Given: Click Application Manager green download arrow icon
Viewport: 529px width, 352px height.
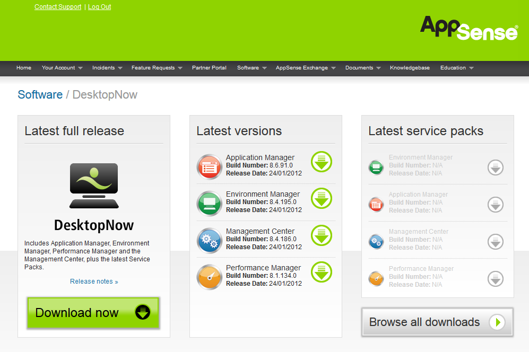Looking at the screenshot, I should (x=321, y=162).
